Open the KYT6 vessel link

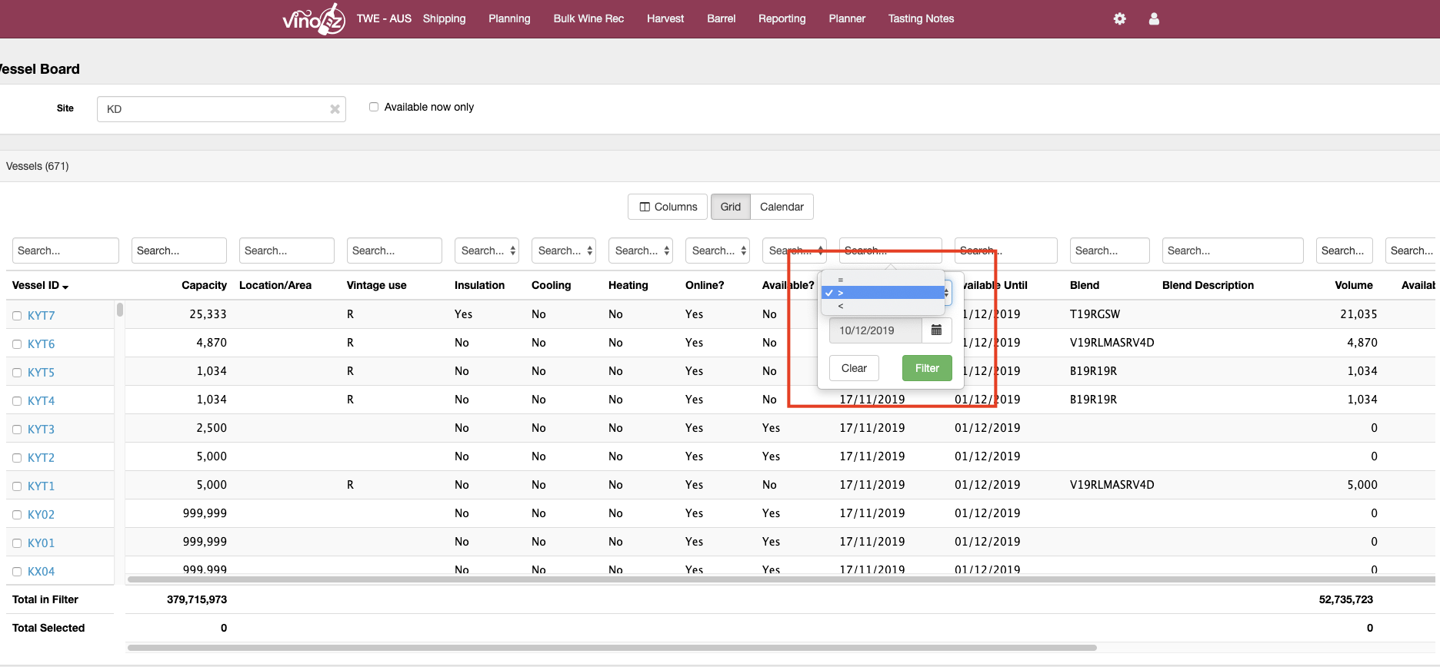click(x=41, y=344)
